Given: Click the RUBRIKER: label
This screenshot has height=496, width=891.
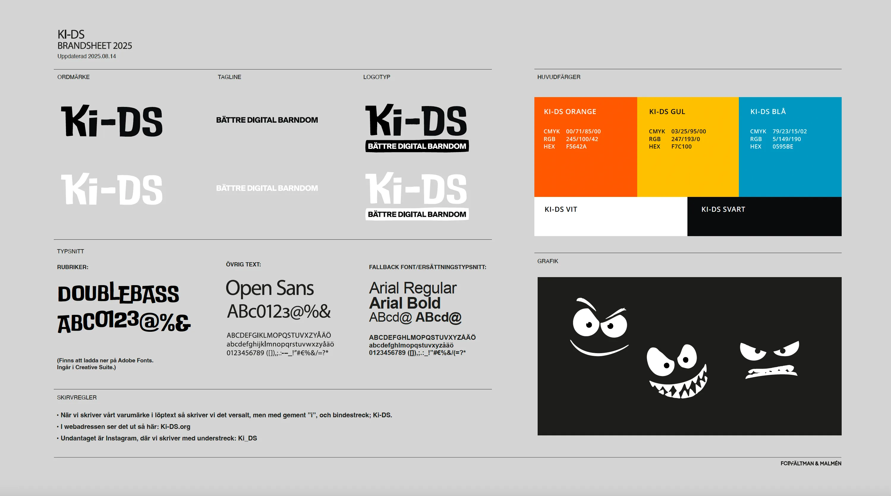Looking at the screenshot, I should pyautogui.click(x=73, y=267).
